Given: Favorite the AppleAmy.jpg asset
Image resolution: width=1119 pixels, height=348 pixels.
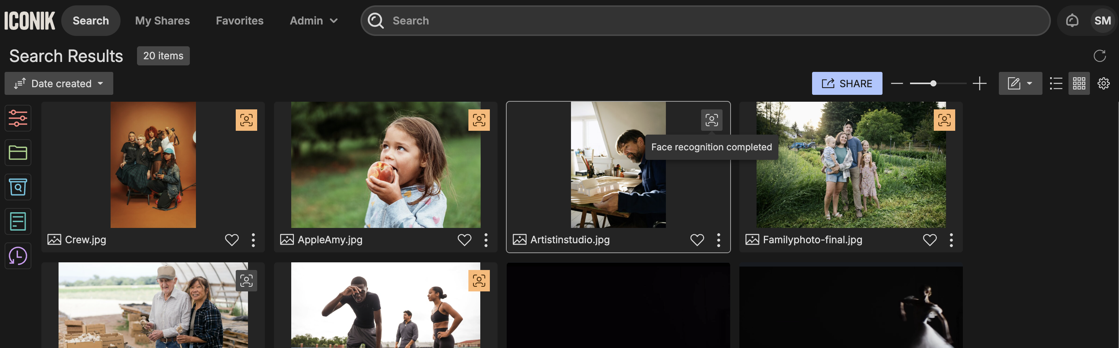Looking at the screenshot, I should [464, 239].
